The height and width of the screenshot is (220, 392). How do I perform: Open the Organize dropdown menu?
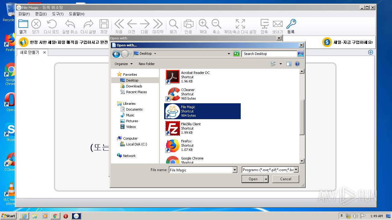124,64
